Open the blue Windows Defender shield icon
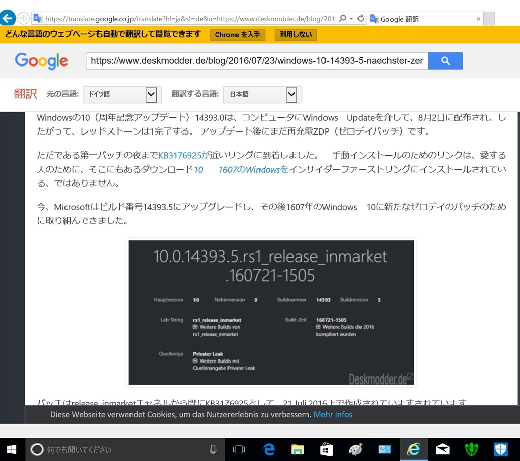This screenshot has width=520, height=461. click(x=500, y=450)
